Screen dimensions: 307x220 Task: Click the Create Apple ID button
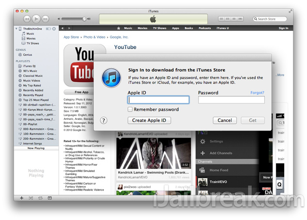pyautogui.click(x=149, y=120)
